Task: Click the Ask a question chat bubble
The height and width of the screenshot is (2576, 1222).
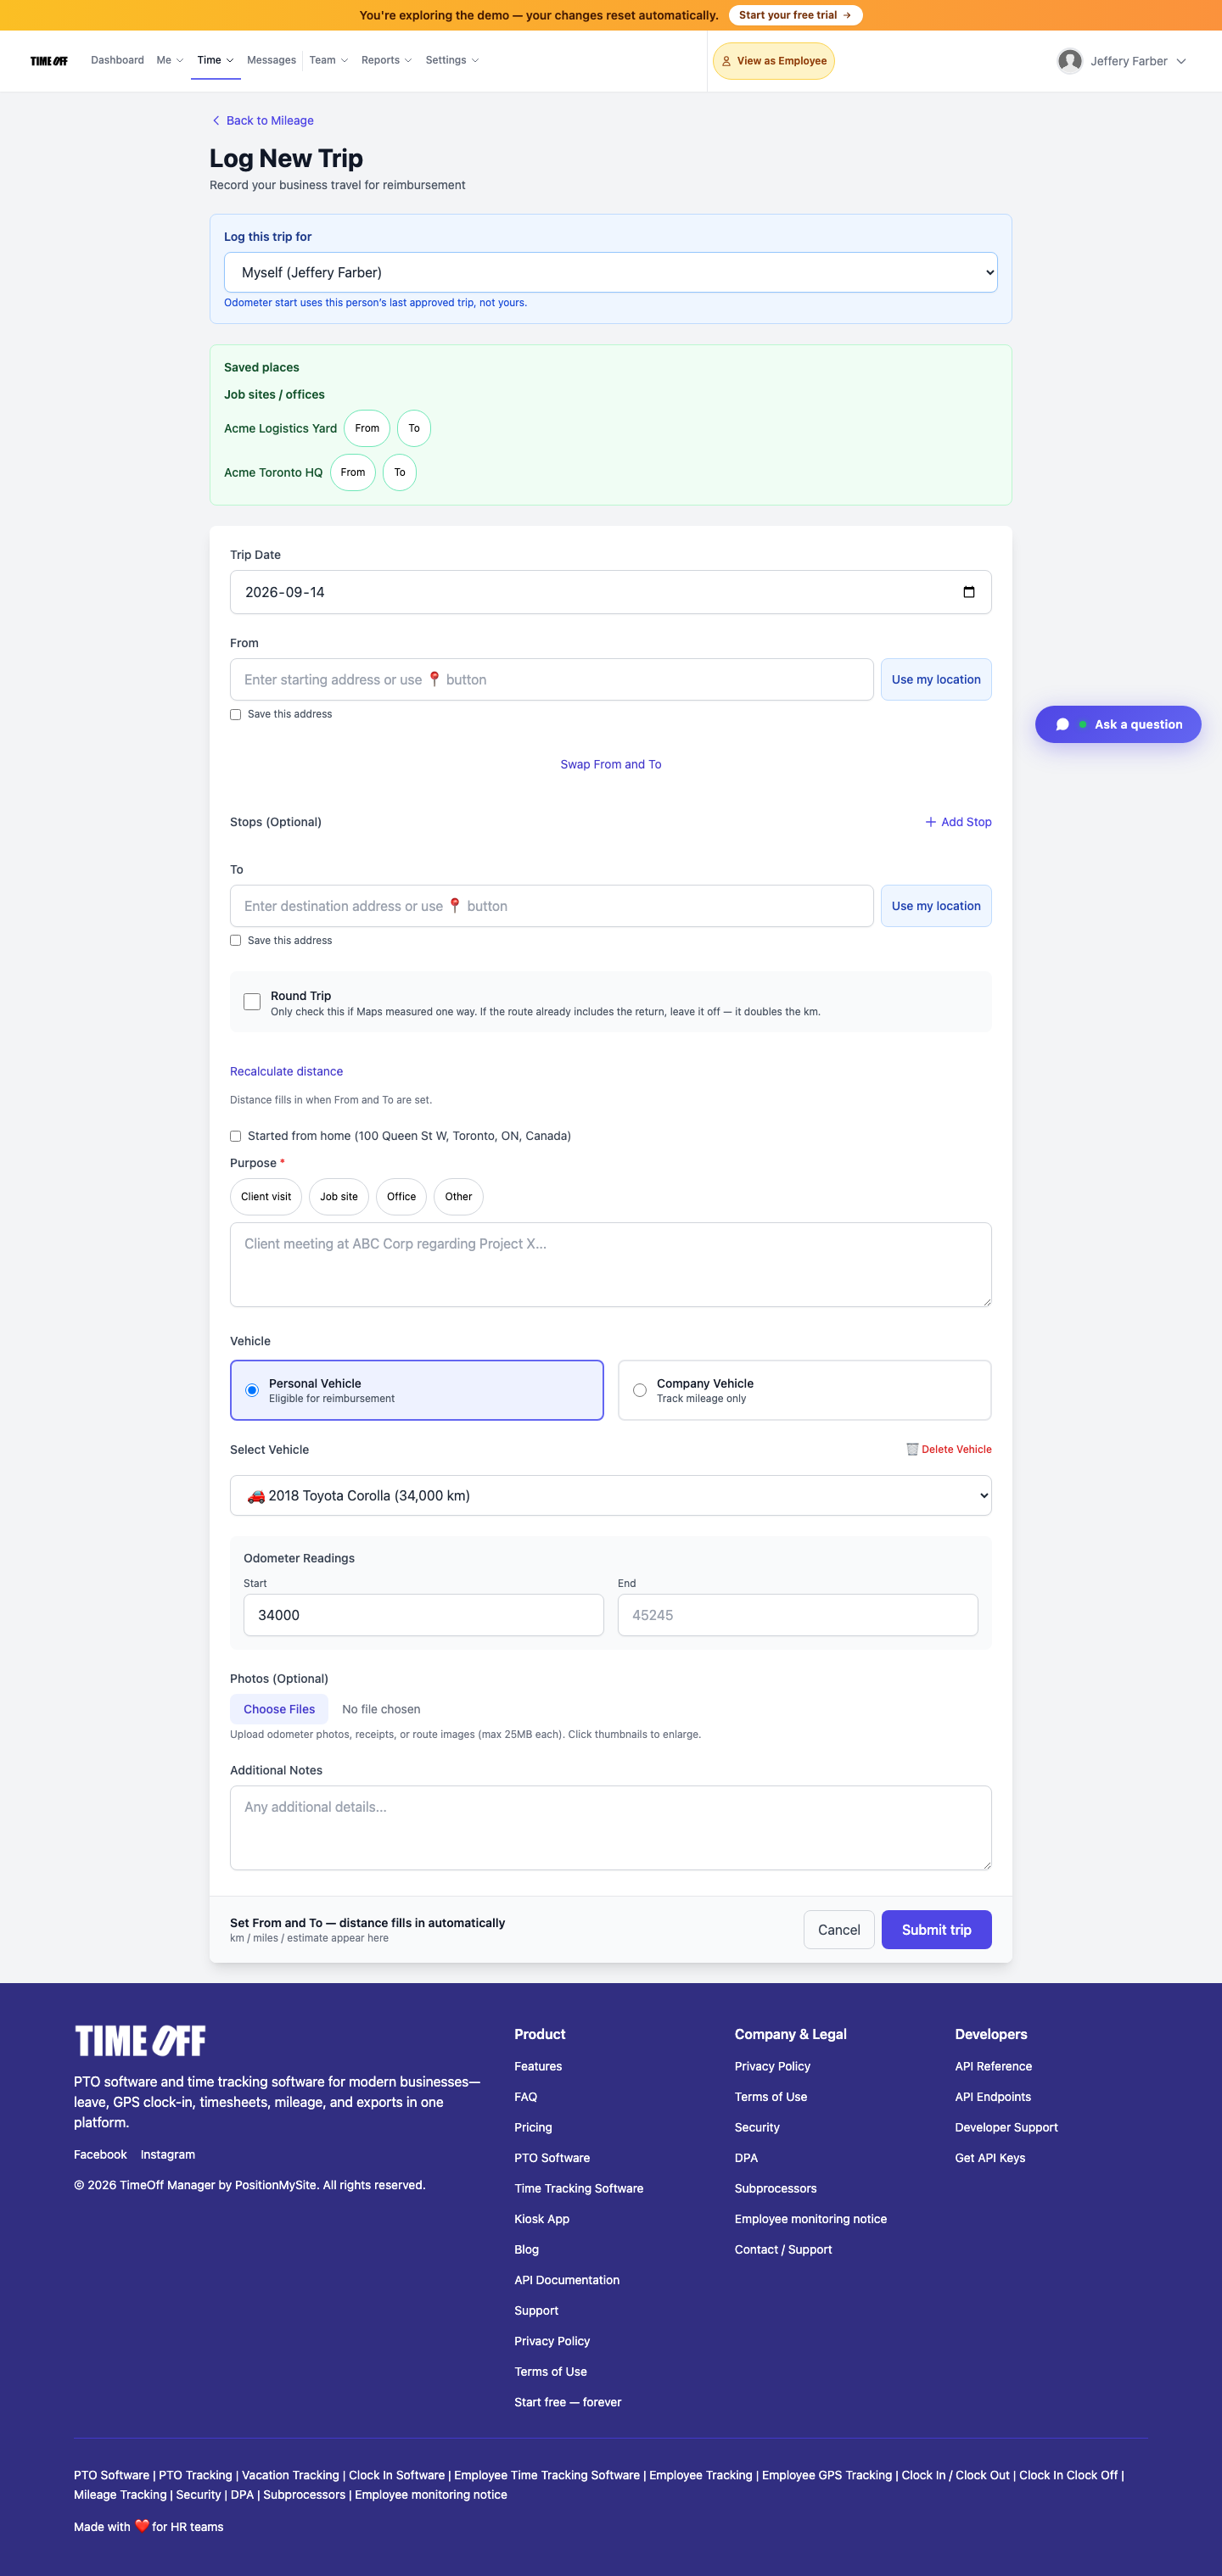Action: point(1118,724)
